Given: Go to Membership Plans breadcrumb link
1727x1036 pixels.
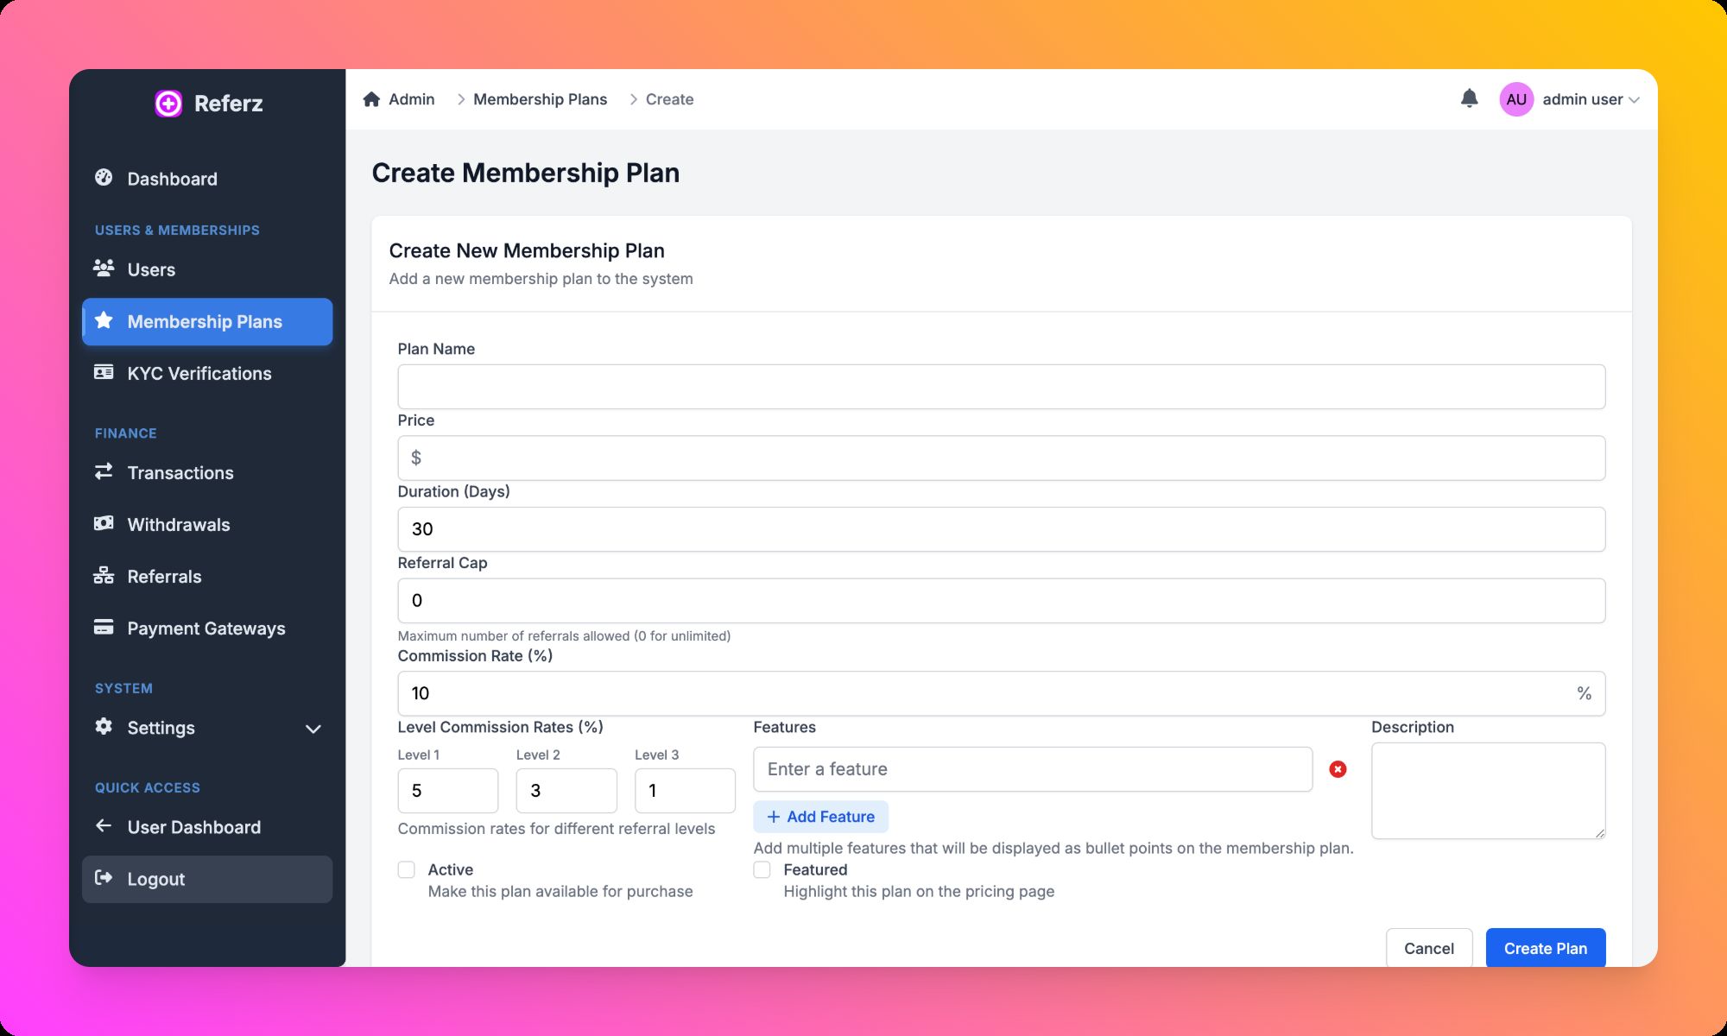Looking at the screenshot, I should (540, 99).
